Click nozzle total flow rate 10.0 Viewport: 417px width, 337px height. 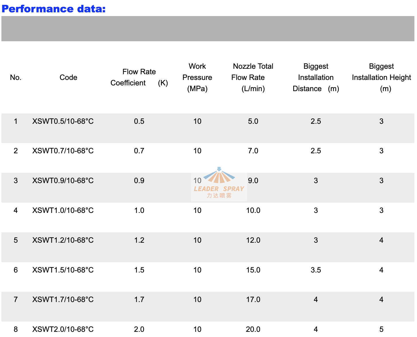click(253, 210)
